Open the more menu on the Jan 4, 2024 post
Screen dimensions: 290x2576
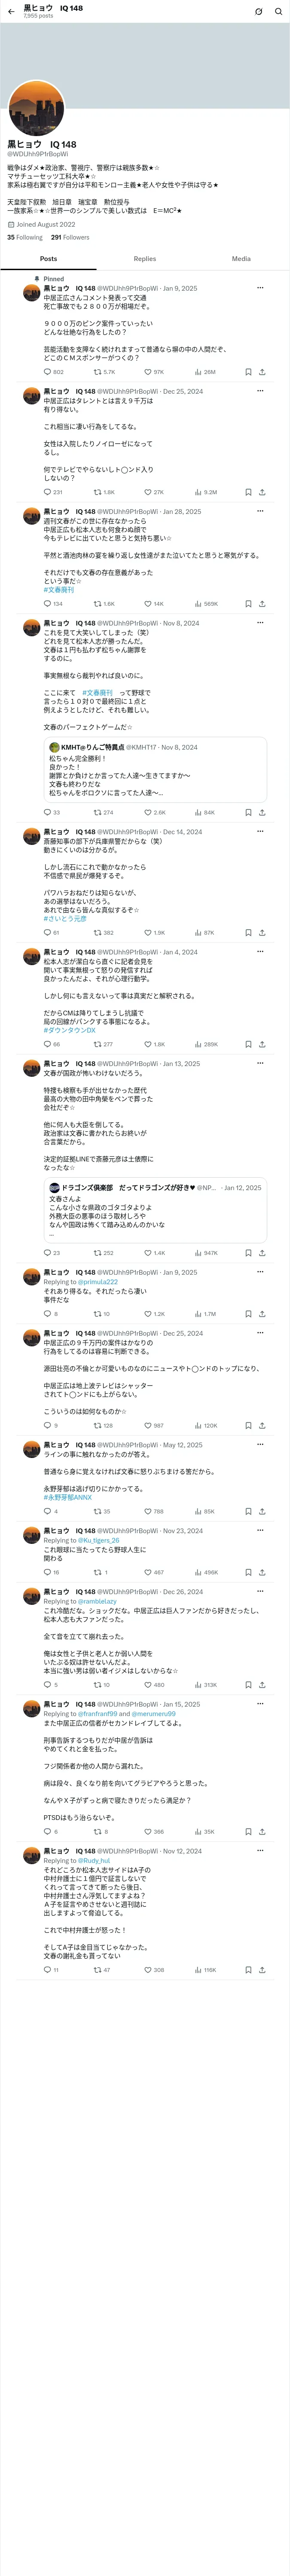[x=260, y=951]
